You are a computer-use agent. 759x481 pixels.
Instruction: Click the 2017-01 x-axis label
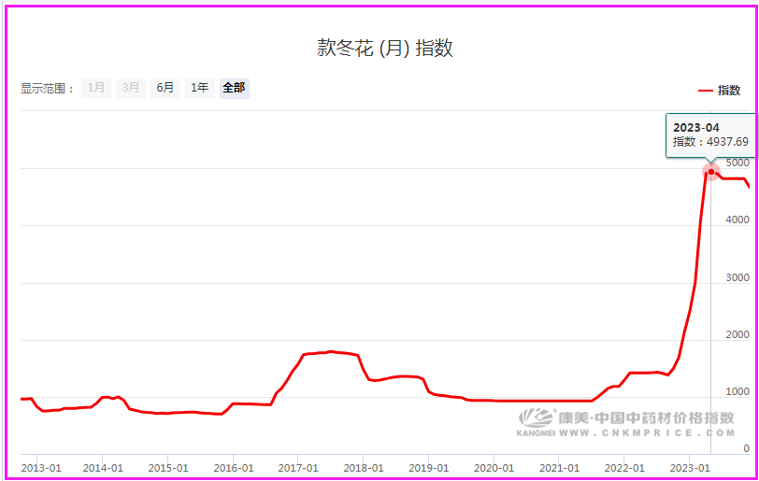pyautogui.click(x=298, y=468)
